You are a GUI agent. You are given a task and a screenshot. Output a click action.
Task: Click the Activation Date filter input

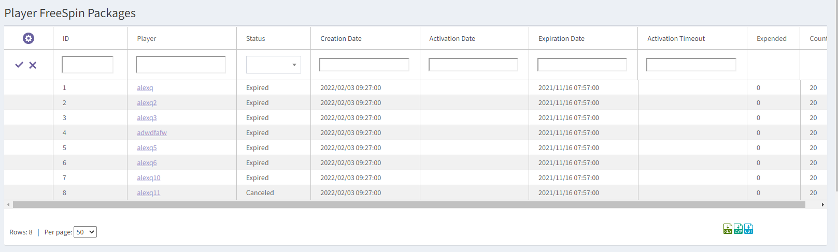[x=473, y=65]
